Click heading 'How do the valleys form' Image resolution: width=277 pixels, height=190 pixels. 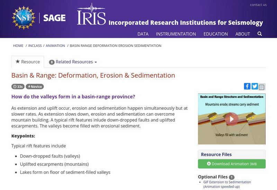click(73, 97)
